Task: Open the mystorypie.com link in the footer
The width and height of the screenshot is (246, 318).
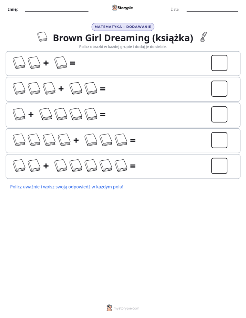Action: [126, 308]
